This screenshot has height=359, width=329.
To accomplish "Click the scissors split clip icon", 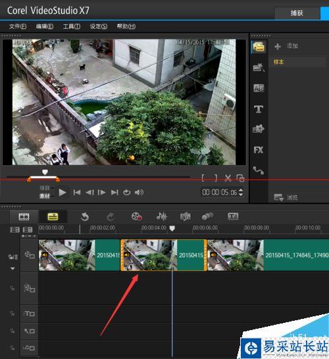I will [228, 178].
